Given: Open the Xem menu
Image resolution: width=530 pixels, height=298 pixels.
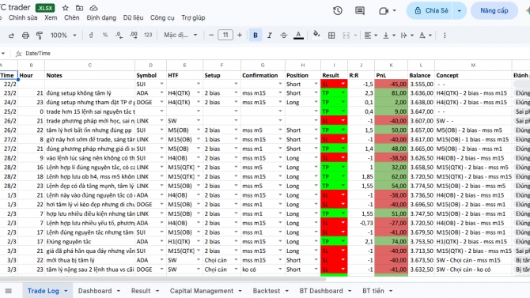Looking at the screenshot, I should pos(51,17).
